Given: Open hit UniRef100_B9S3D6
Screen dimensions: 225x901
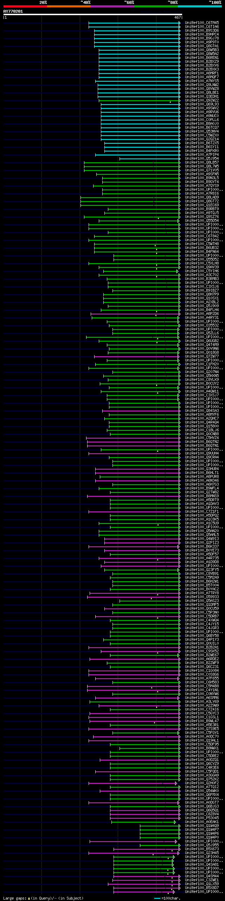Looking at the screenshot, I should coord(202,31).
